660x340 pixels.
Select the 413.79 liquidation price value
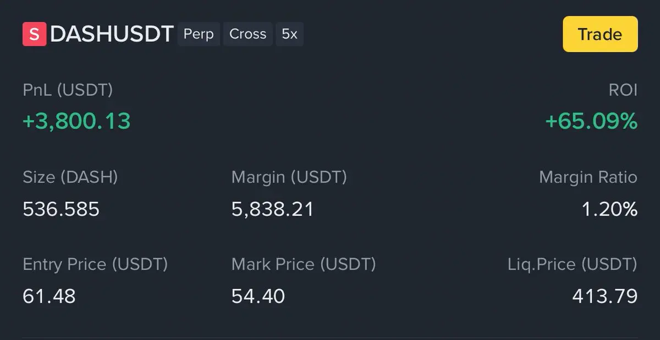pyautogui.click(x=604, y=297)
